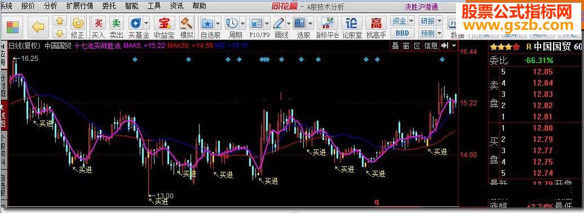Open the 决胜沪港通 link
Screen dimensions: 584x213
[421, 7]
